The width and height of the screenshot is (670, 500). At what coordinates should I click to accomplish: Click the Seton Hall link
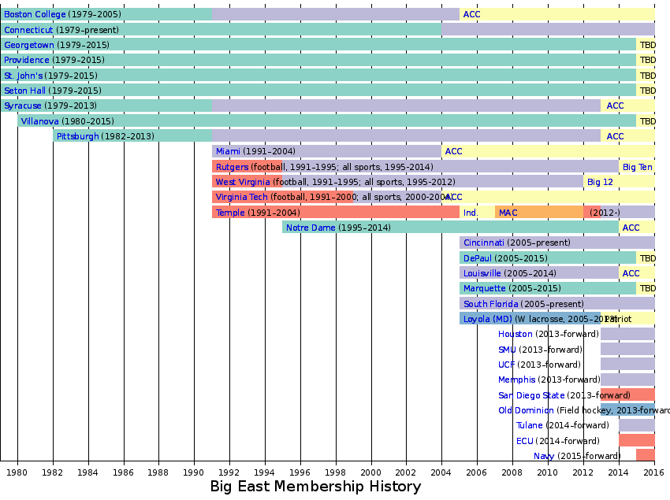24,91
